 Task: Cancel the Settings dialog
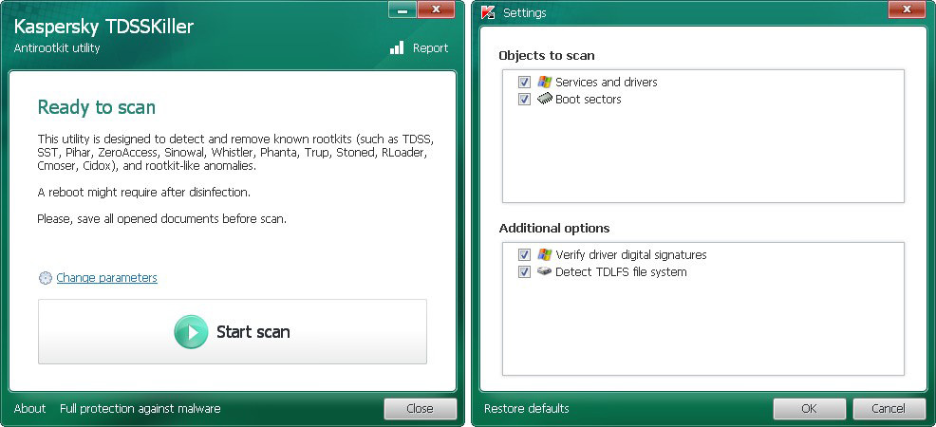click(889, 409)
